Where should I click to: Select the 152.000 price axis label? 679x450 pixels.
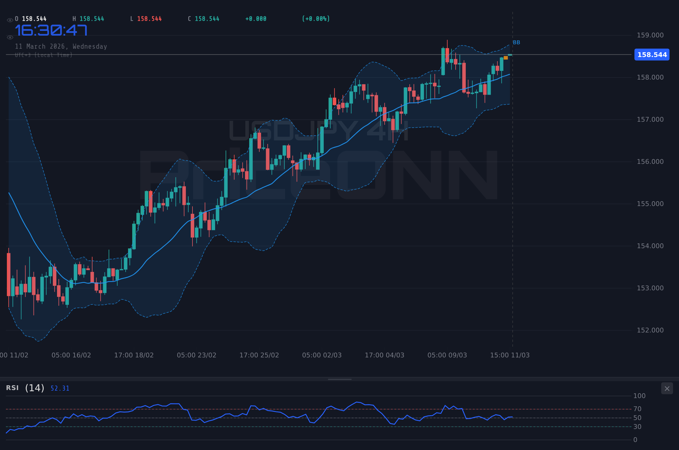[x=650, y=330]
